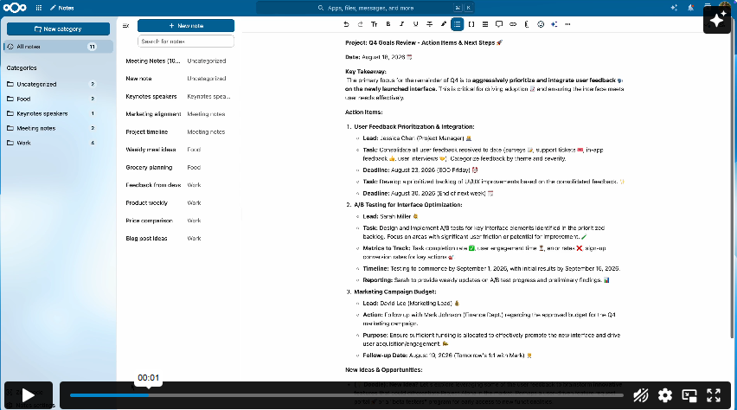The image size is (737, 410).
Task: Open the Weekly meal ideas note
Action: [x=178, y=150]
